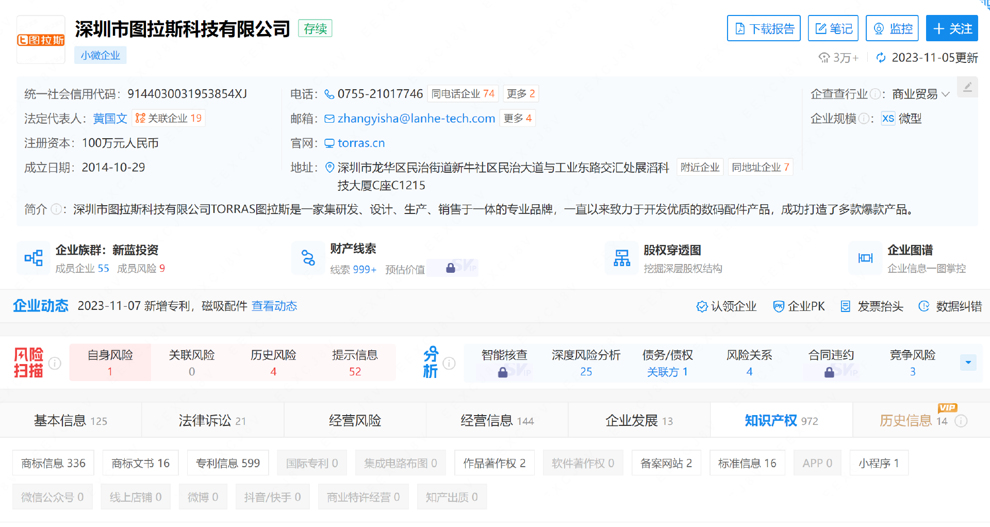
Task: Switch to 法律诉讼 21 tab
Action: pos(212,420)
